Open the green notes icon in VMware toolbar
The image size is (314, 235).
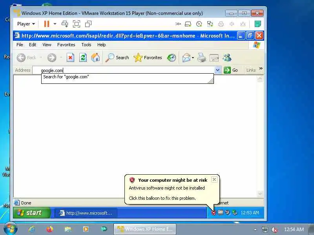pyautogui.click(x=258, y=24)
